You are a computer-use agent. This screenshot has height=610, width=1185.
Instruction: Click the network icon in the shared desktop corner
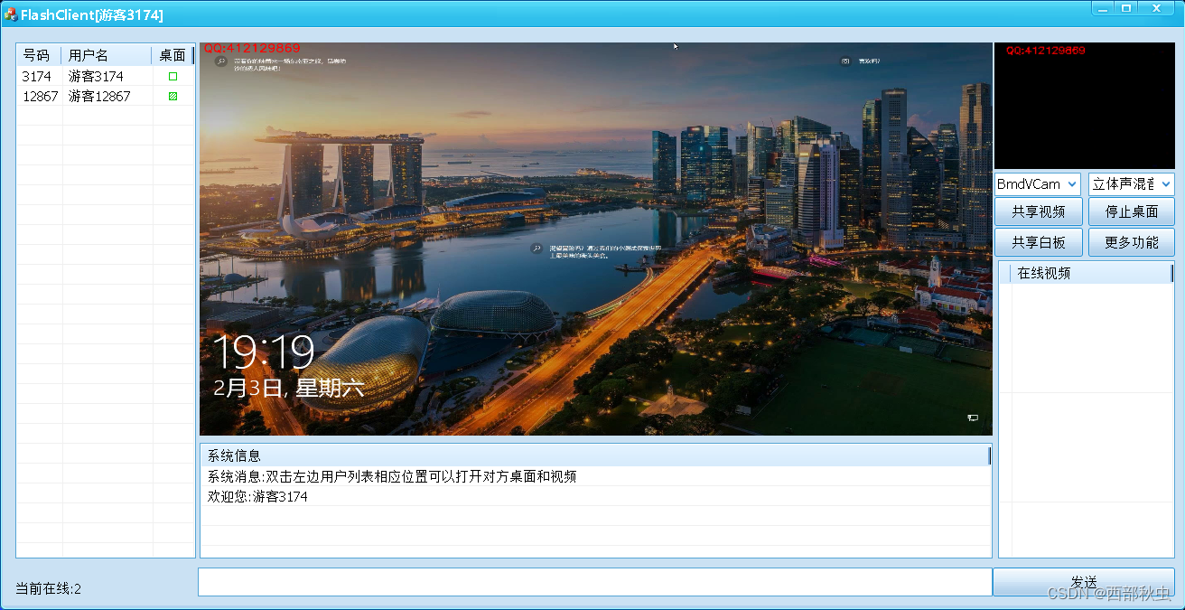pyautogui.click(x=973, y=418)
